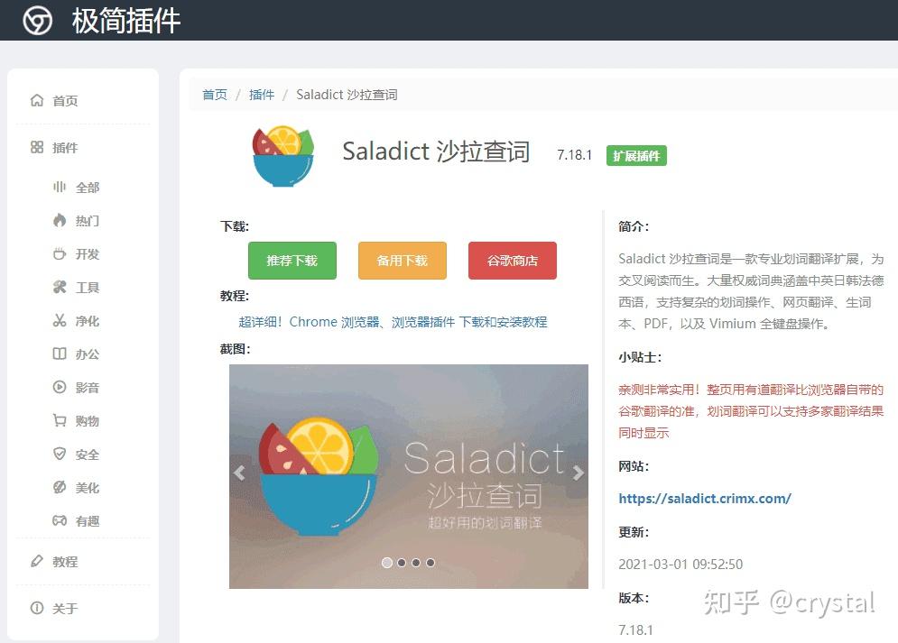The height and width of the screenshot is (643, 898).
Task: Open the Chrome 浏览器 installation tutorial link
Action: tap(393, 322)
